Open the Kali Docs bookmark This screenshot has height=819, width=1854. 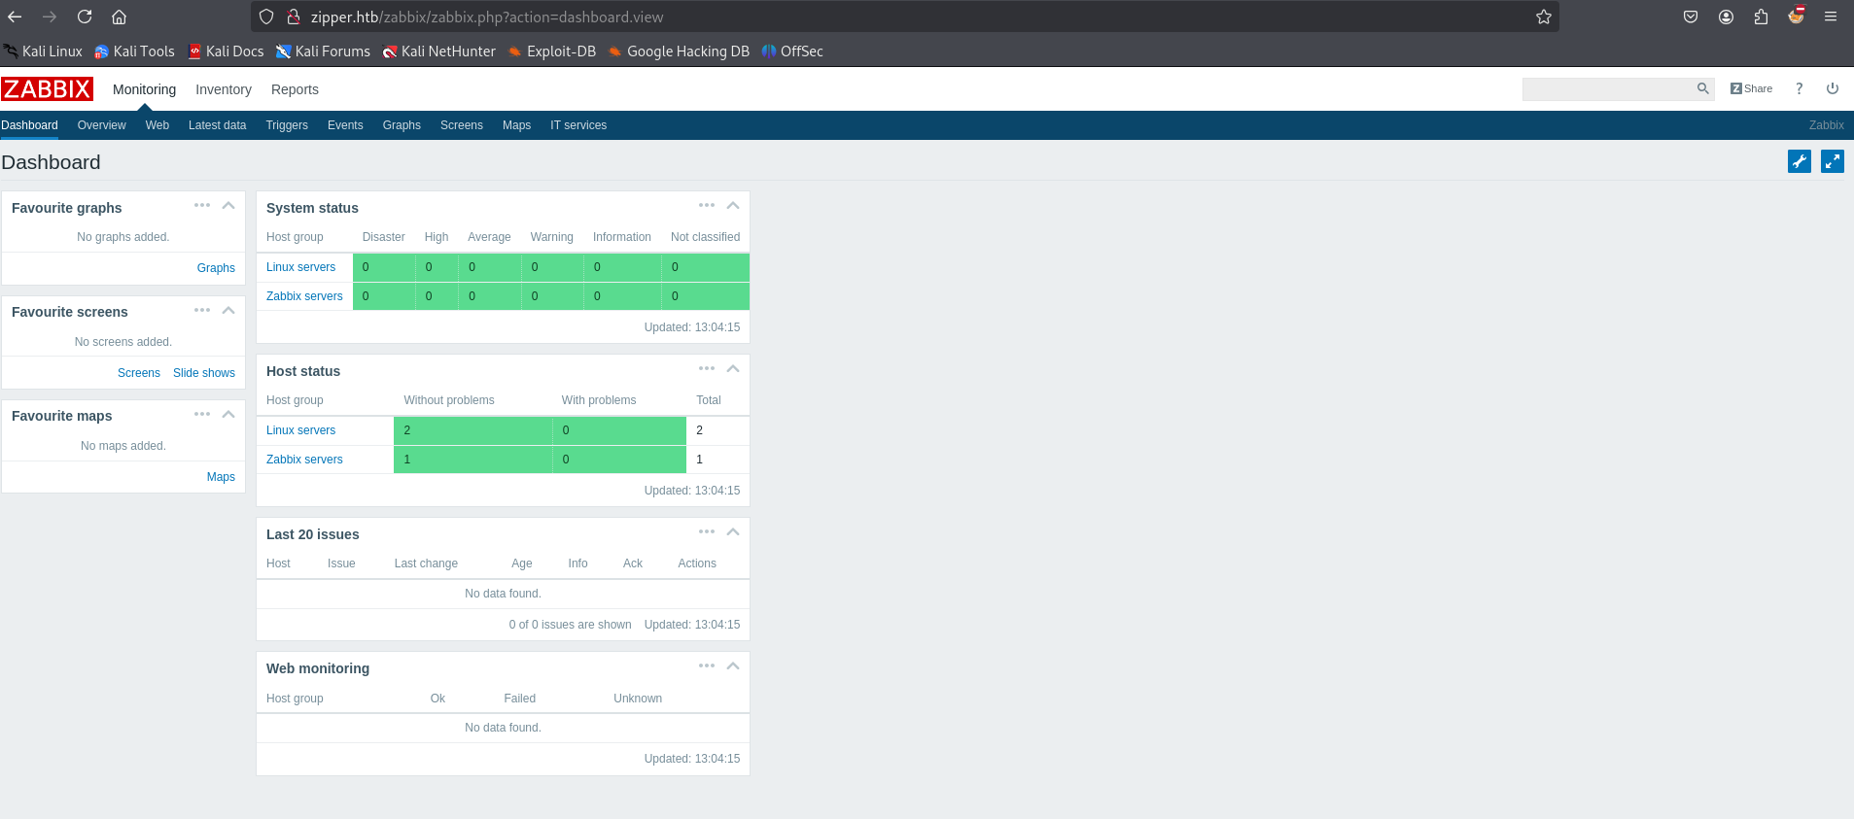pos(226,51)
